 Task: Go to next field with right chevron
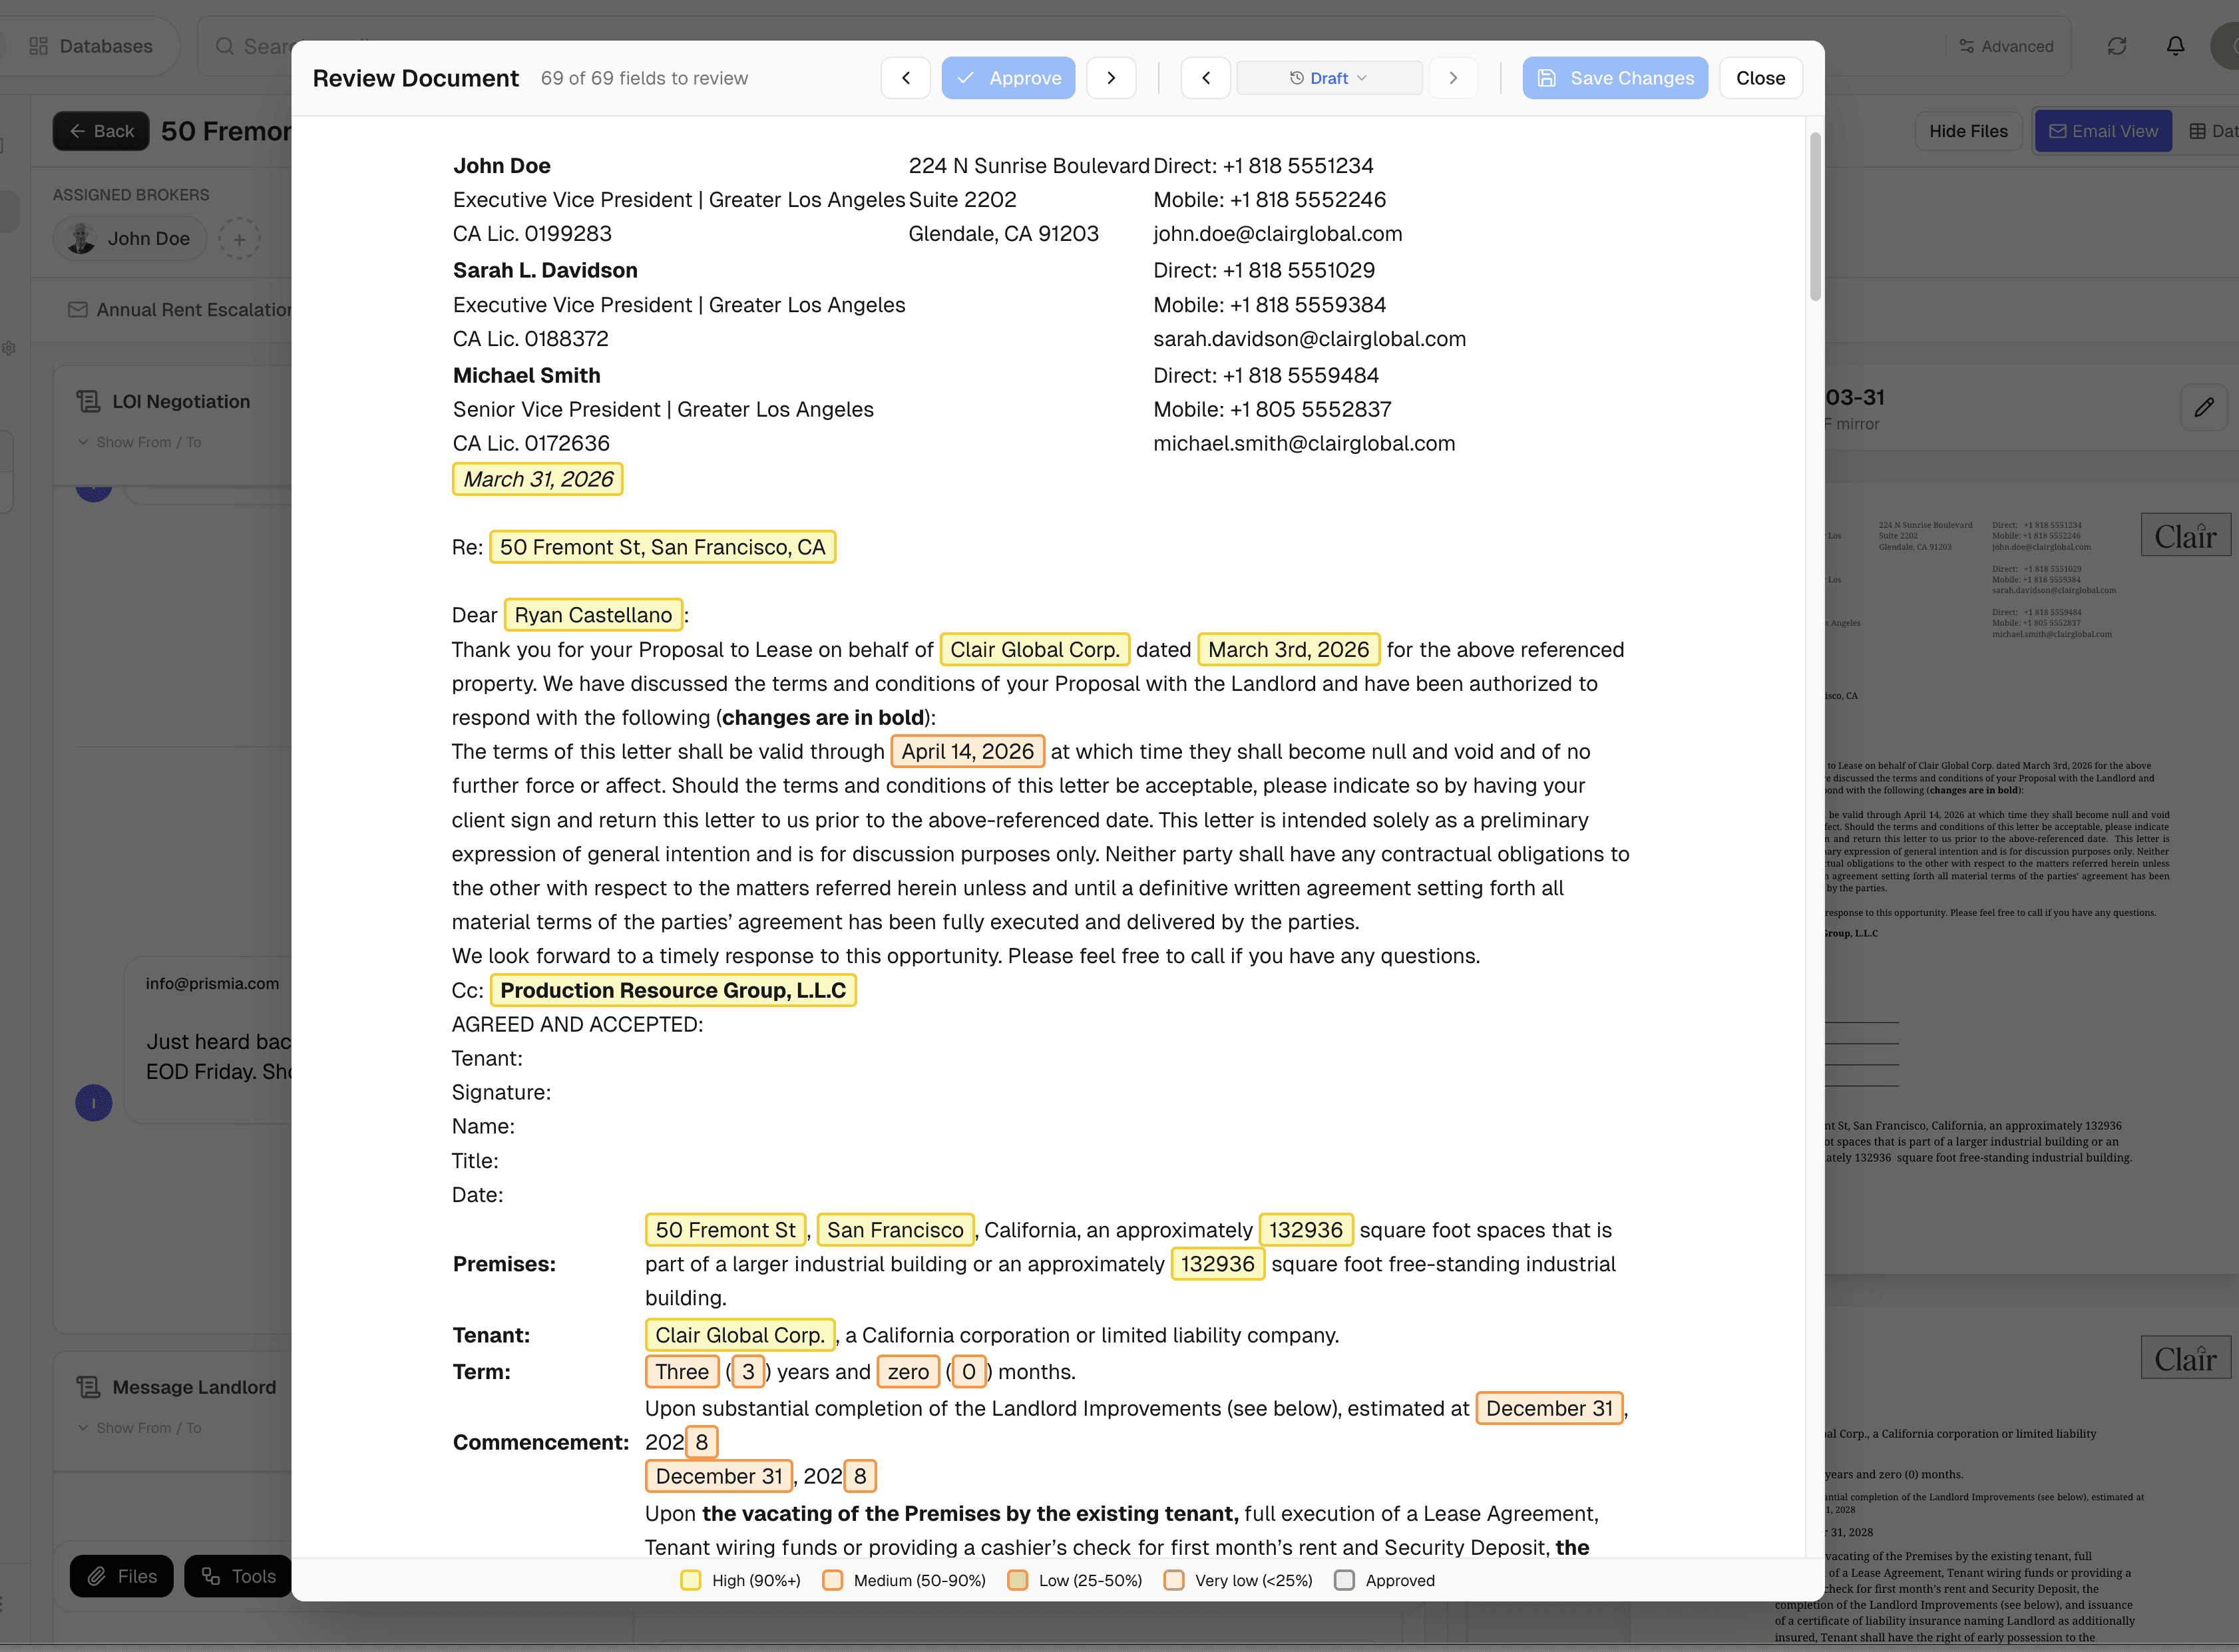click(x=1111, y=78)
